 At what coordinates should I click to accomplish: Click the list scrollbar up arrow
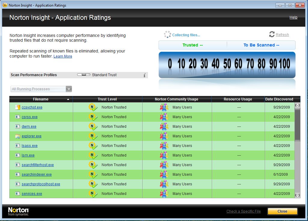[297, 106]
